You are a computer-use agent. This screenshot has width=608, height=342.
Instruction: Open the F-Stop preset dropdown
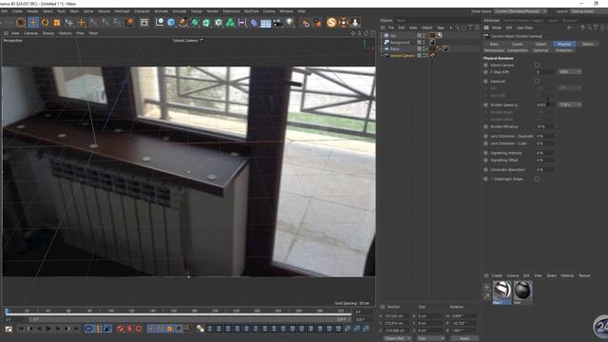pos(570,72)
